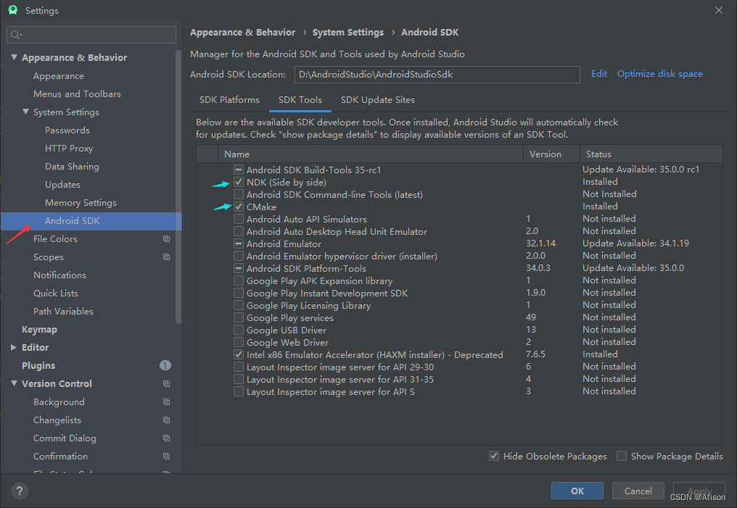Check Google USB Driver
Image resolution: width=737 pixels, height=508 pixels.
click(239, 330)
